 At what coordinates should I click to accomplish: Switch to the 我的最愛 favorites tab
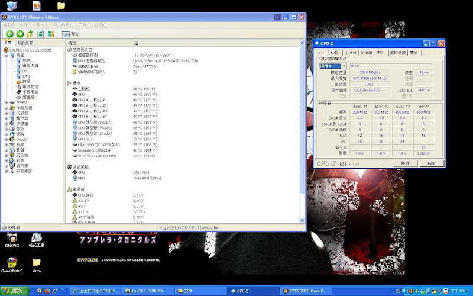coord(25,43)
